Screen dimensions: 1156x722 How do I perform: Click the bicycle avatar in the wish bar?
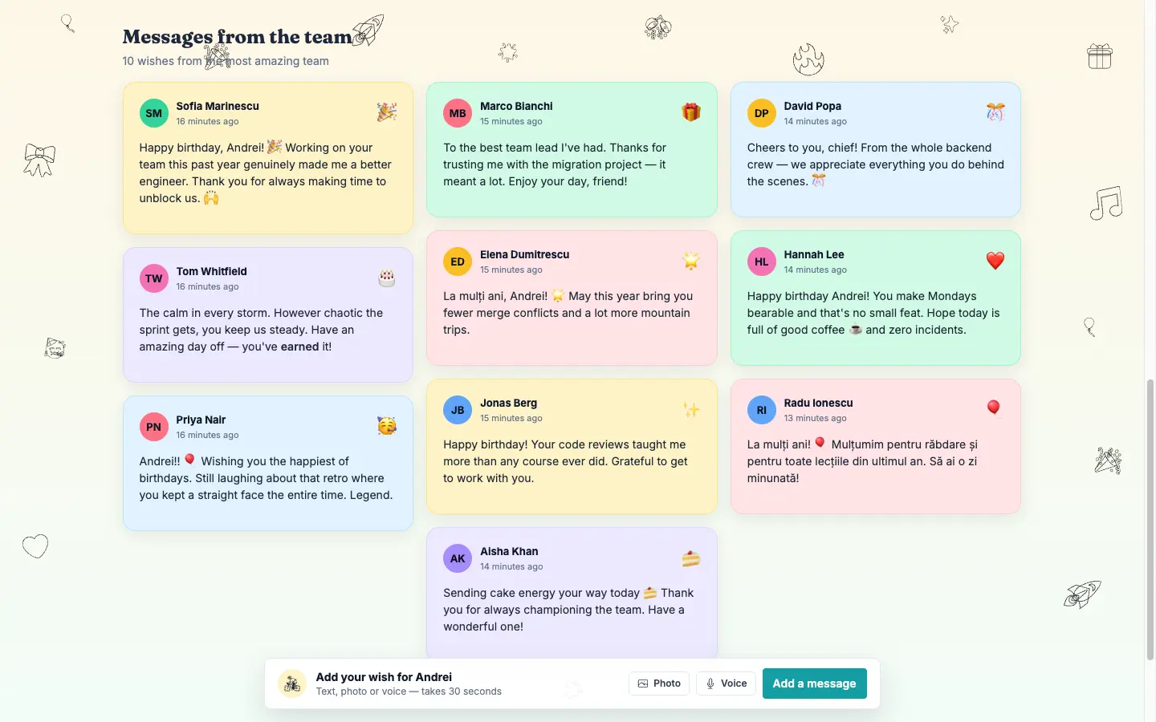(292, 683)
